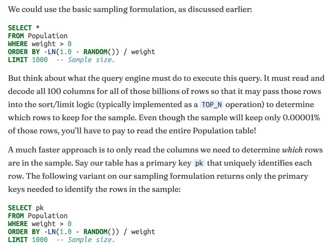Click RANDOM() in the first query
Image resolution: width=333 pixels, height=252 pixels.
99,52
